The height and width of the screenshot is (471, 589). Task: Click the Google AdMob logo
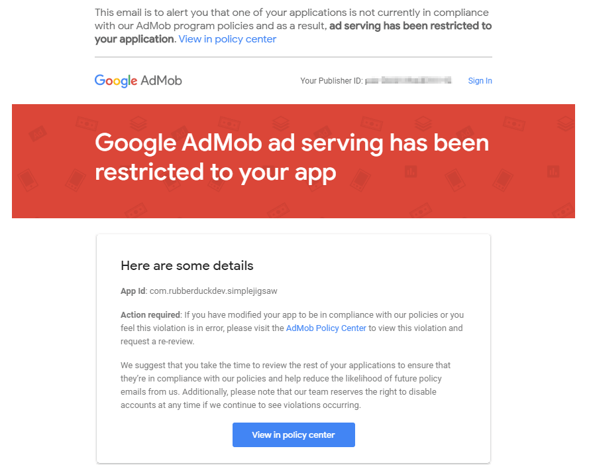tap(138, 80)
